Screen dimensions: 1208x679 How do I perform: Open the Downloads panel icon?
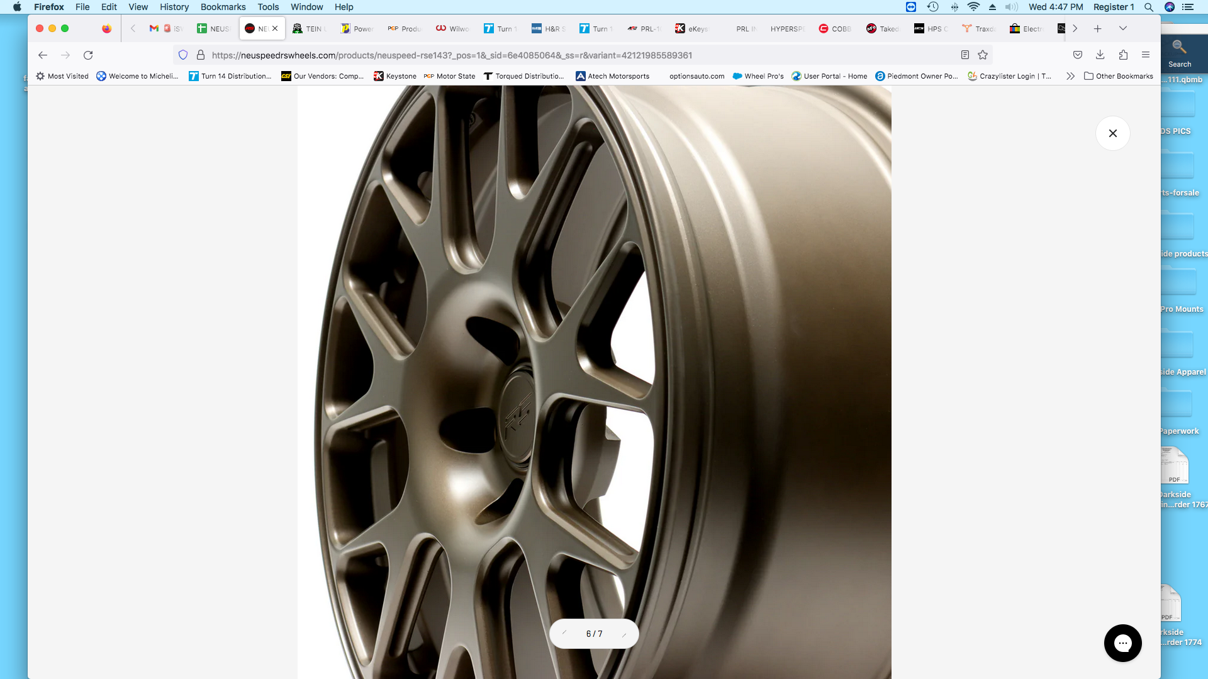[1100, 55]
